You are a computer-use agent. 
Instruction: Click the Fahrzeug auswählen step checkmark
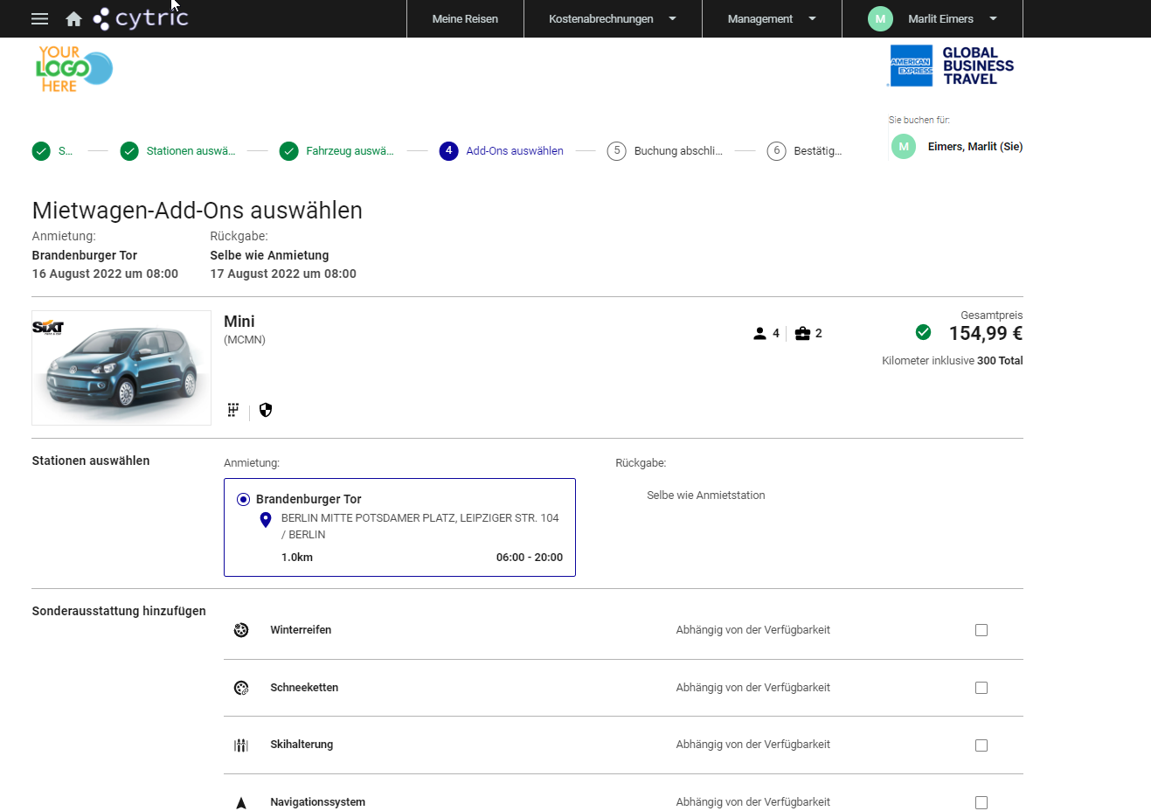pyautogui.click(x=289, y=151)
